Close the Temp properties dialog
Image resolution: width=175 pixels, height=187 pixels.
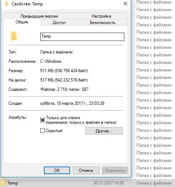click(x=125, y=4)
